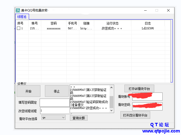Click log line 准备提交
The width and height of the screenshot is (181, 135).
click(77, 105)
